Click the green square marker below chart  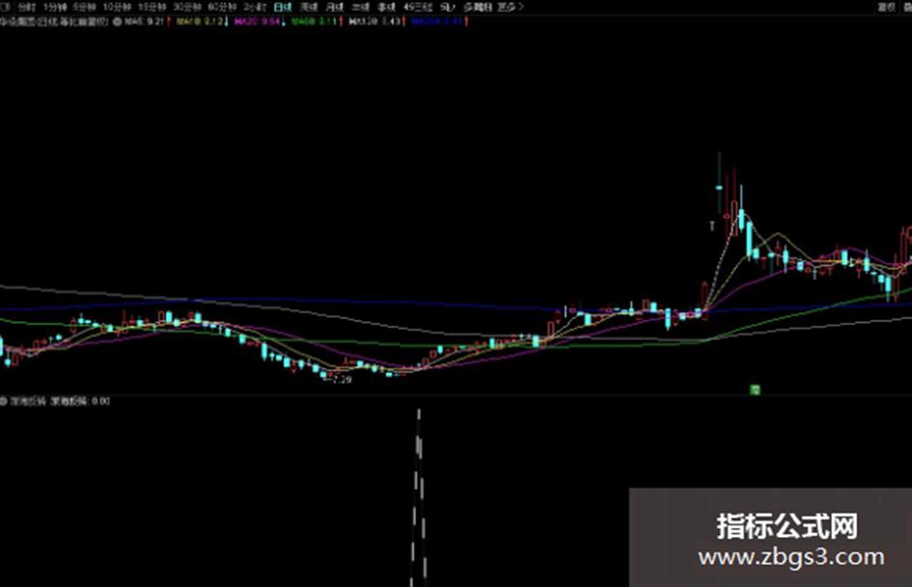[x=755, y=389]
